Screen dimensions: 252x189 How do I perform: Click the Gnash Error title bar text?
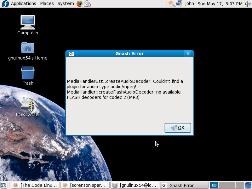129,54
